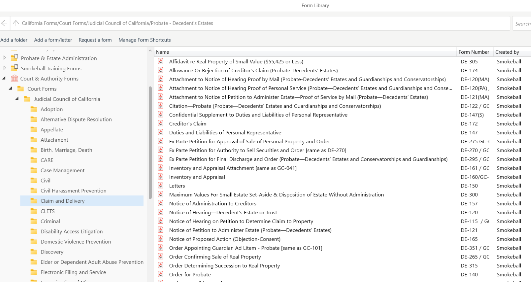Click PDF icon for Citation—Probate form

pyautogui.click(x=161, y=106)
